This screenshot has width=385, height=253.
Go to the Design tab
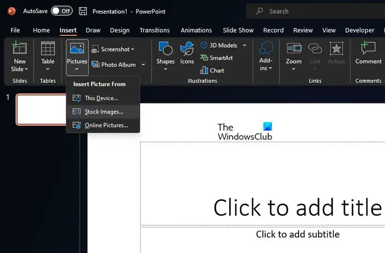(x=119, y=30)
